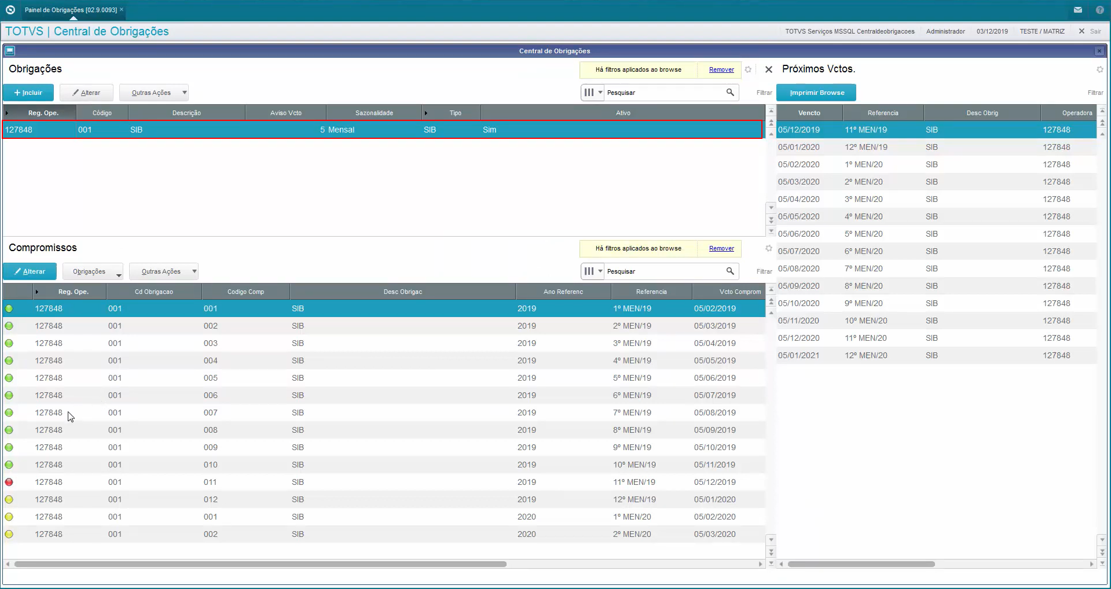Click the TOTVS logo icon in title bar
1111x589 pixels.
tap(10, 10)
